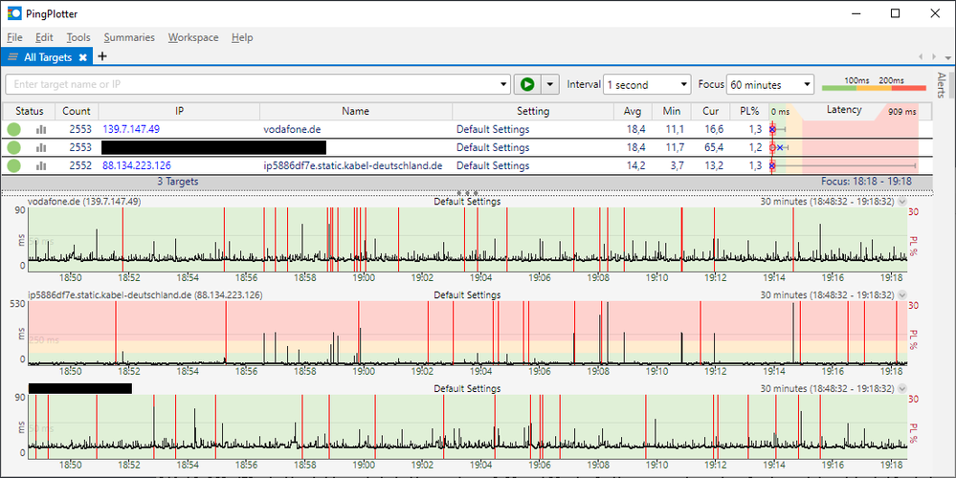The width and height of the screenshot is (956, 478).
Task: Open the Alerts side panel
Action: click(x=942, y=86)
